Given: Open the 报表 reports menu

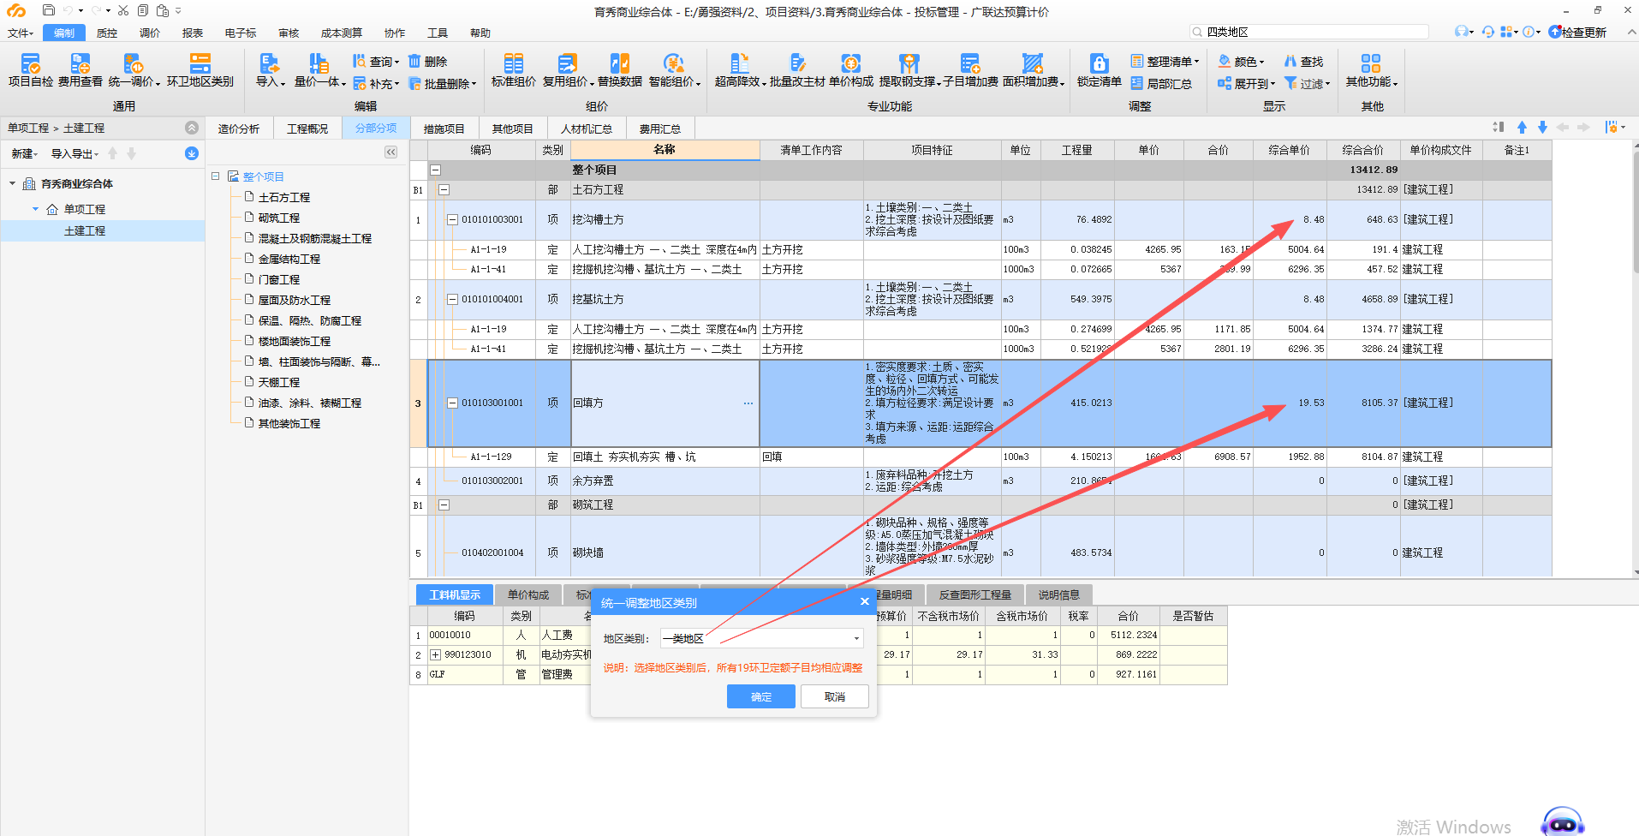Looking at the screenshot, I should pos(193,33).
